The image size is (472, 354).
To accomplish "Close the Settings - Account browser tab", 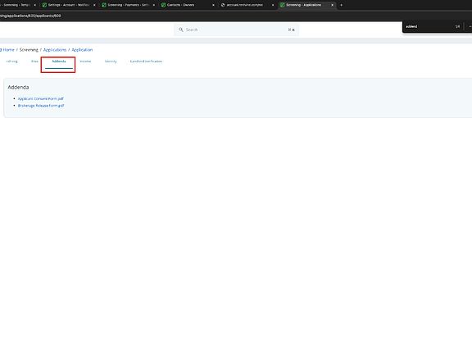I will [x=94, y=5].
